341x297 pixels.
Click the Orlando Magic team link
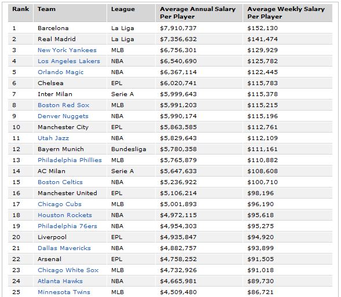click(x=60, y=72)
